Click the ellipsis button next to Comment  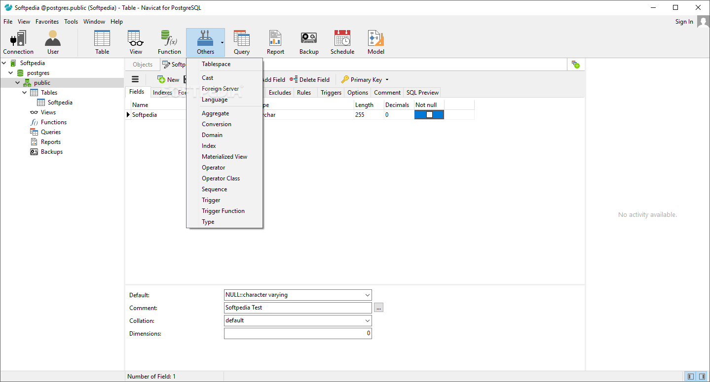pos(378,308)
